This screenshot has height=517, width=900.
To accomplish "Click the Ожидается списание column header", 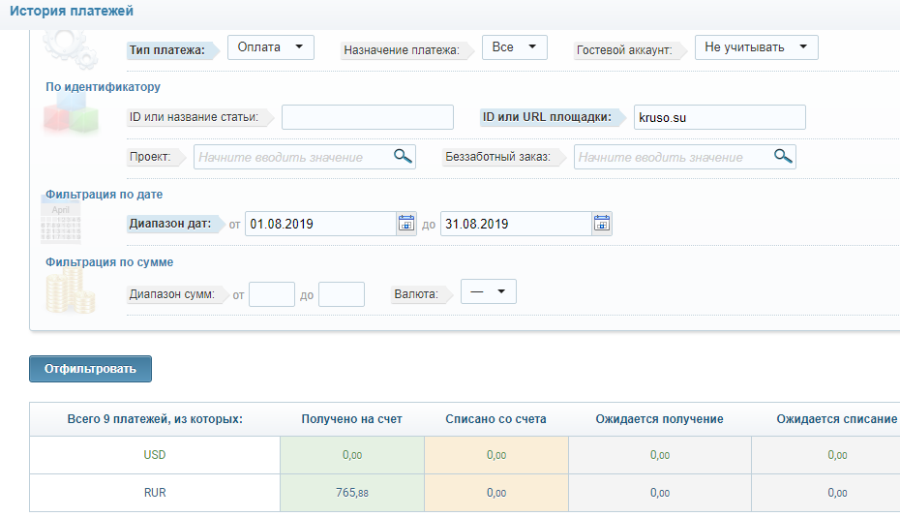I will click(x=837, y=419).
